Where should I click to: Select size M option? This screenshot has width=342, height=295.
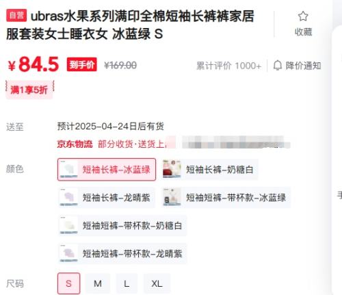[x=98, y=283]
